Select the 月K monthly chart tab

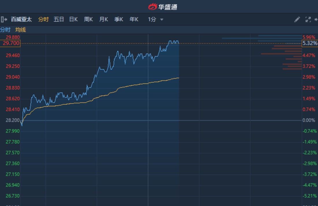[x=103, y=20]
